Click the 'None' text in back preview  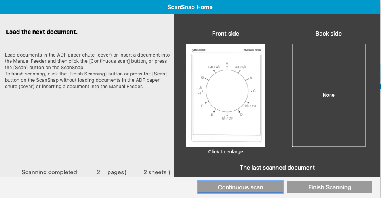(328, 95)
